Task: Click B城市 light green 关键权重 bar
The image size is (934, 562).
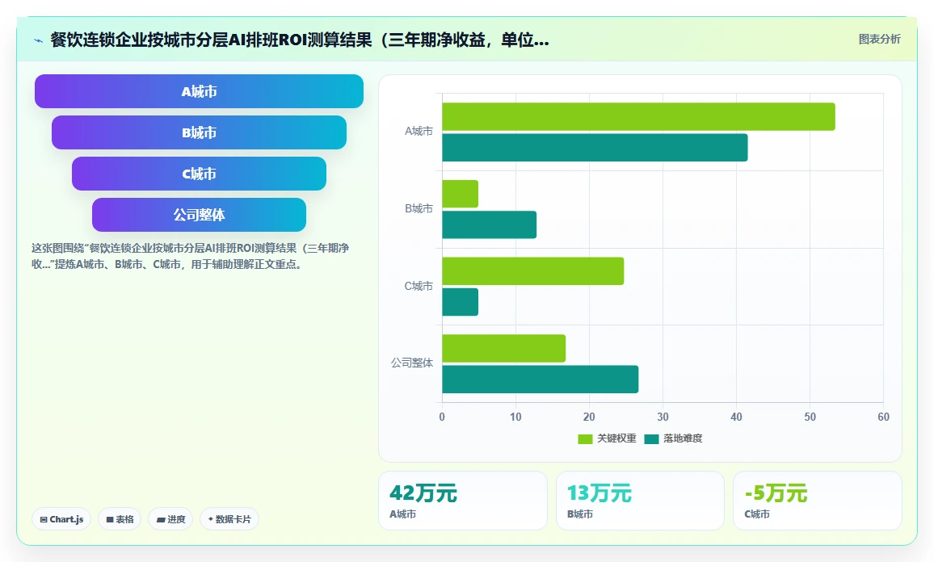Action: 460,194
